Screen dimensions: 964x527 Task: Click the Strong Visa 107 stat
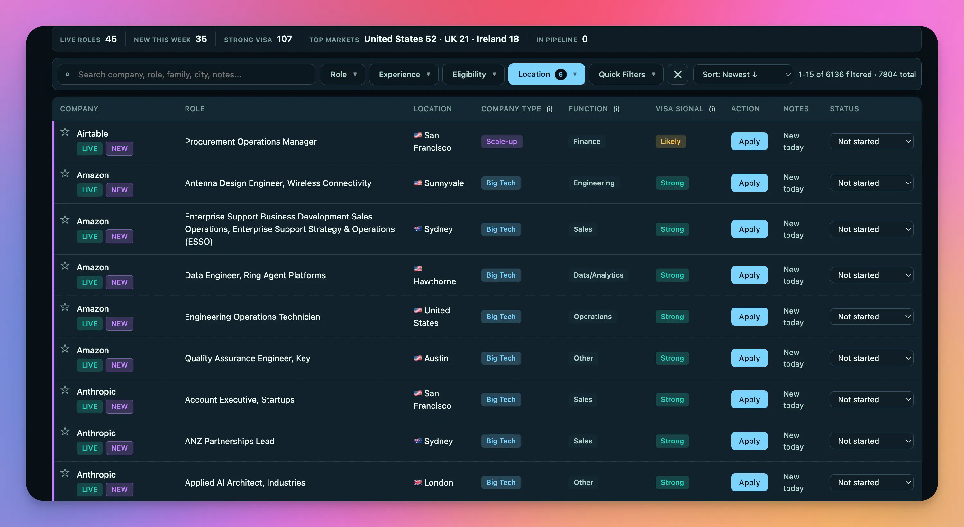(258, 39)
